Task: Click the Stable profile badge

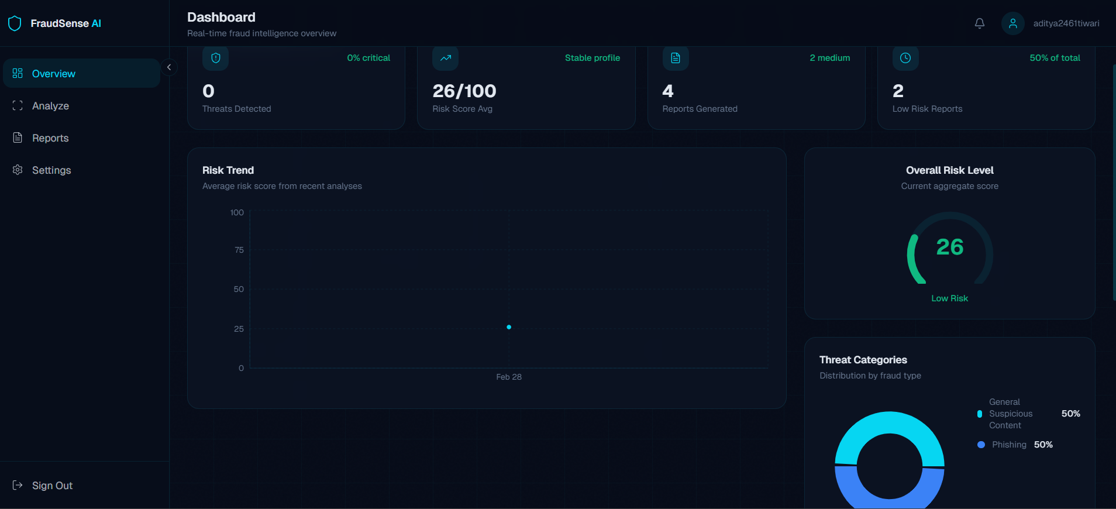Action: point(593,58)
